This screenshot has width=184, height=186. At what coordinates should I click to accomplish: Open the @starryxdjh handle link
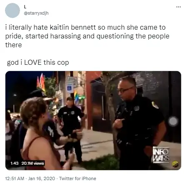point(36,13)
